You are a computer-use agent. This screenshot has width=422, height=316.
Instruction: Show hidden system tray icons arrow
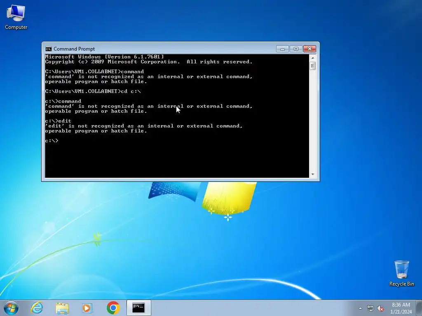(x=360, y=308)
